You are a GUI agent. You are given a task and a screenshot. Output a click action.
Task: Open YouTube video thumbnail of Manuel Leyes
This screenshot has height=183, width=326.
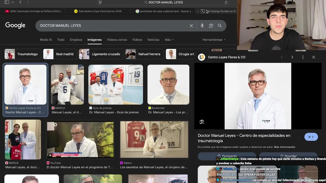(80, 140)
